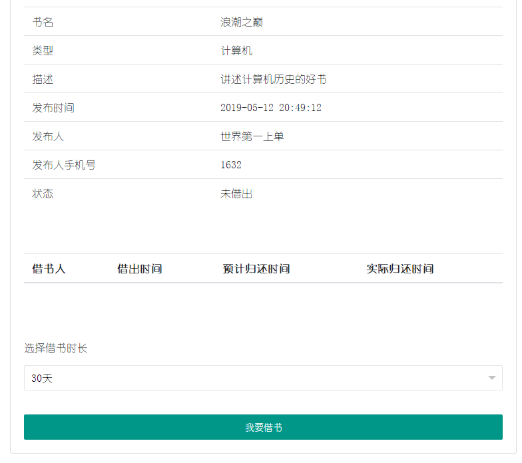Click the 发布人手机号 row label
522x463 pixels.
(64, 165)
